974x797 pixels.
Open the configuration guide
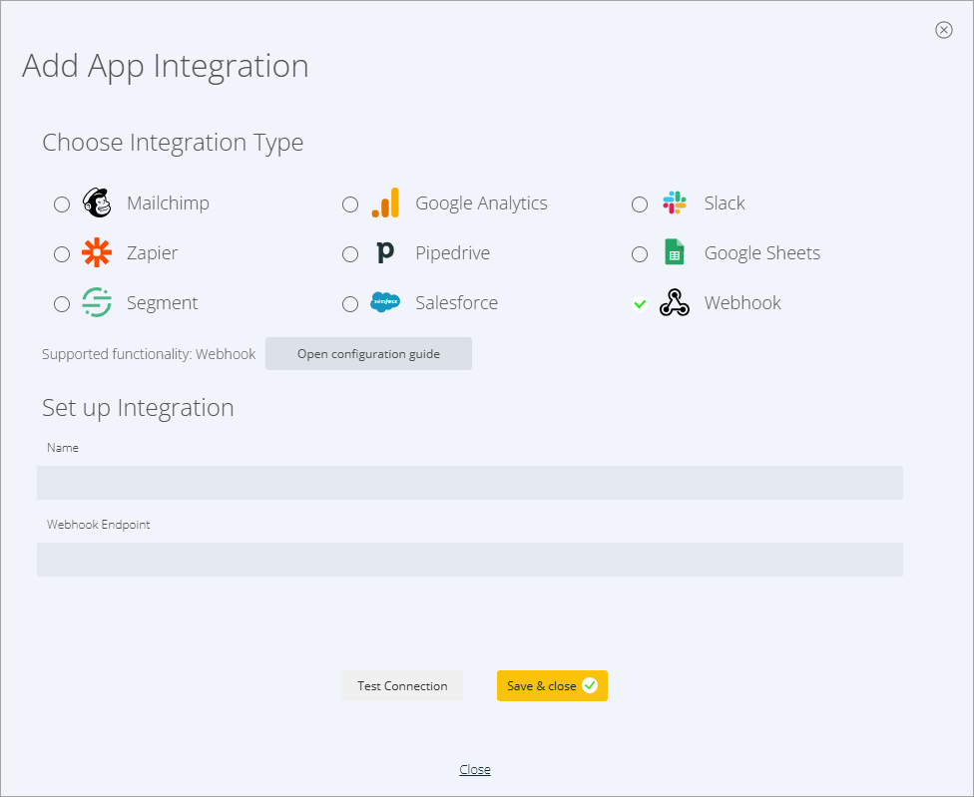coord(368,354)
